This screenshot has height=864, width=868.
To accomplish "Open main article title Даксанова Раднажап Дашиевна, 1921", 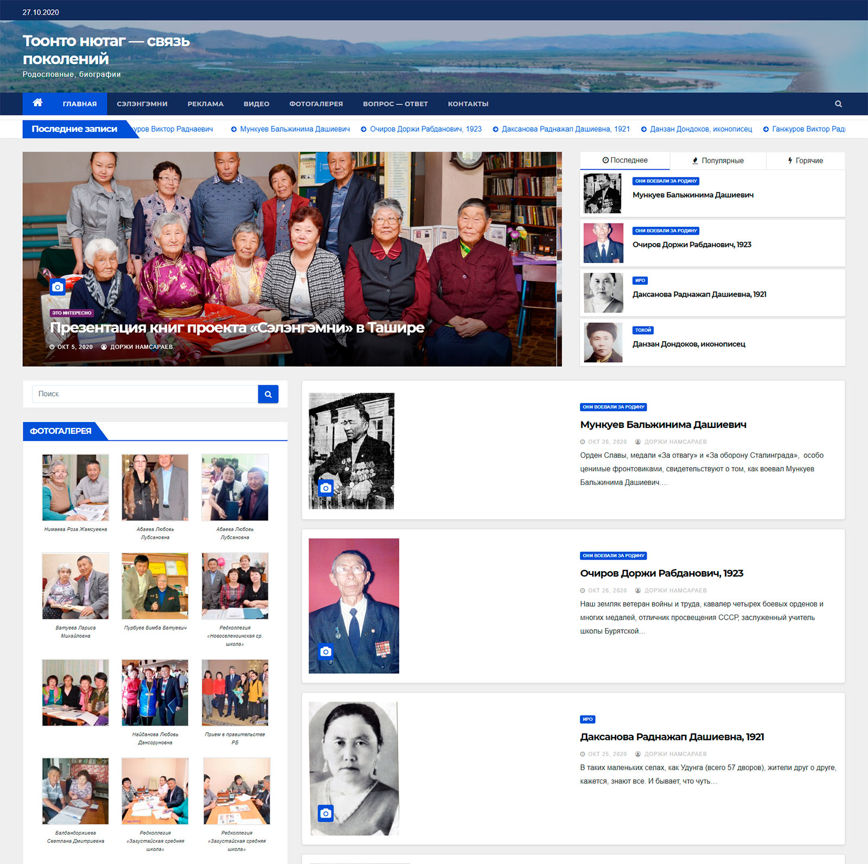I will [672, 737].
